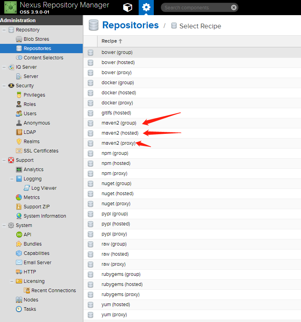Collapse the System tree node

click(x=4, y=225)
